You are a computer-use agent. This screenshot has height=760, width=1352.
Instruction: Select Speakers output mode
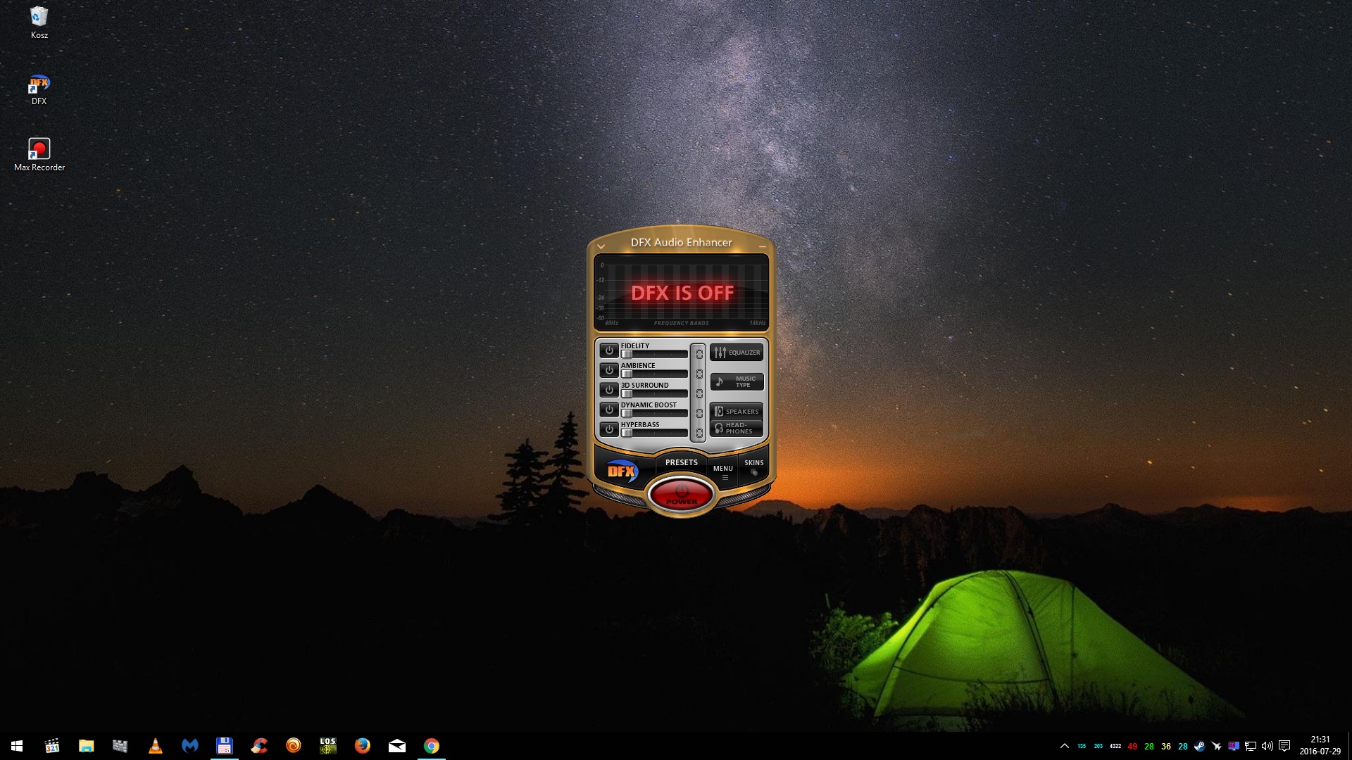click(737, 411)
